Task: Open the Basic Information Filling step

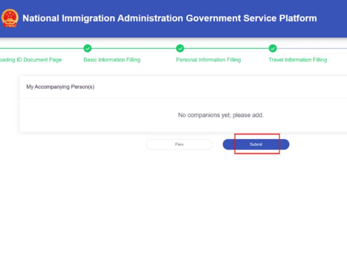Action: pos(112,60)
